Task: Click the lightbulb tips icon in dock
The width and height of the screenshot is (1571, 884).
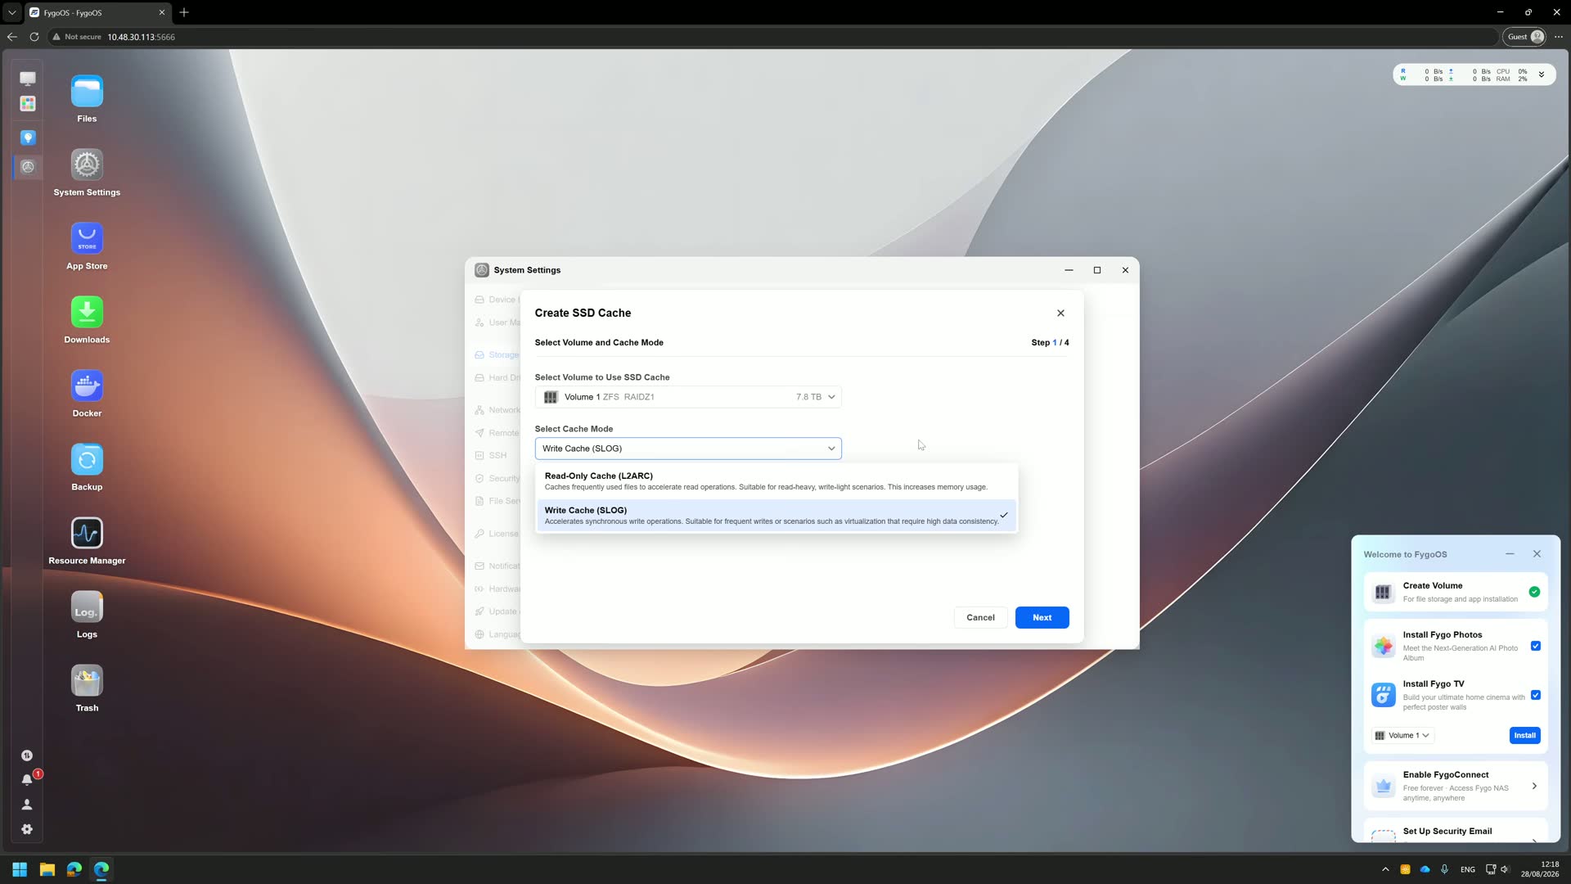Action: [28, 138]
